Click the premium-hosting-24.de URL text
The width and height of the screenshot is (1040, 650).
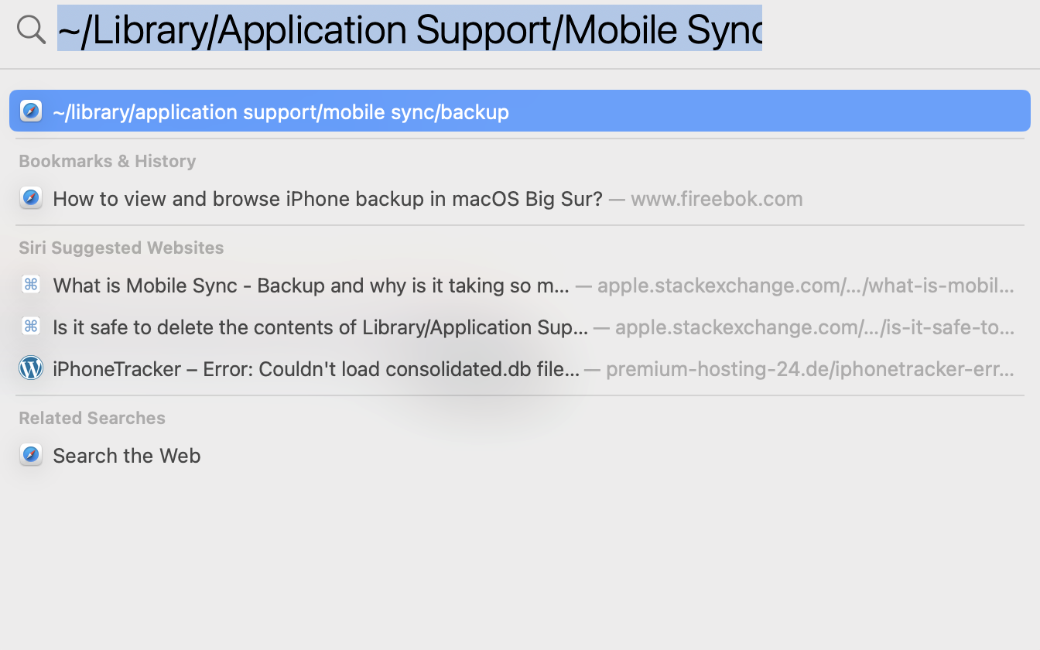coord(809,369)
